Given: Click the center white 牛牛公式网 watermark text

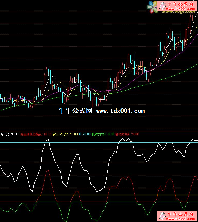Looking at the screenshot, I should coord(75,111).
